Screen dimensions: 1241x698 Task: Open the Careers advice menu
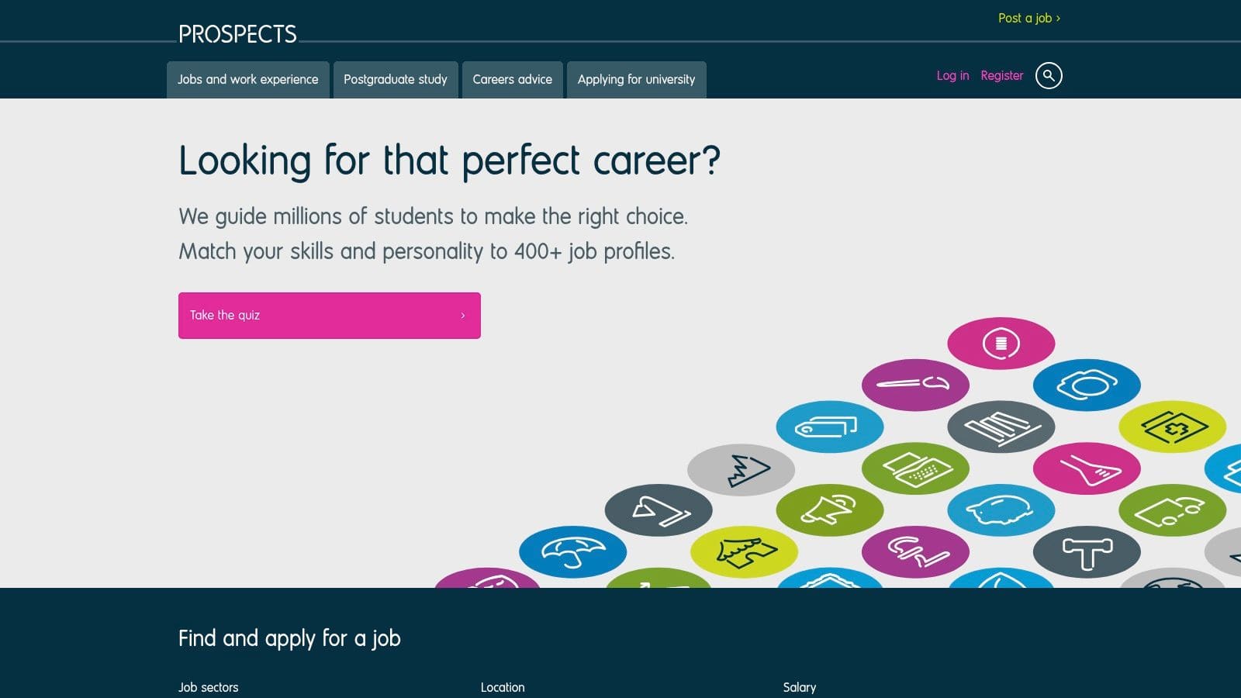(x=513, y=79)
